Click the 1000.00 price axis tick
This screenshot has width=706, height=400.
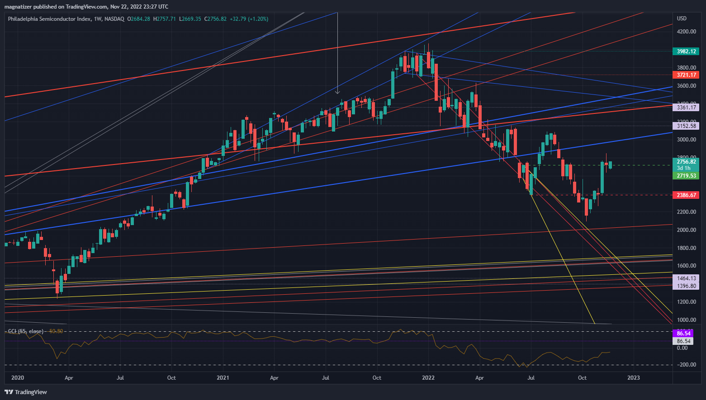pyautogui.click(x=686, y=320)
